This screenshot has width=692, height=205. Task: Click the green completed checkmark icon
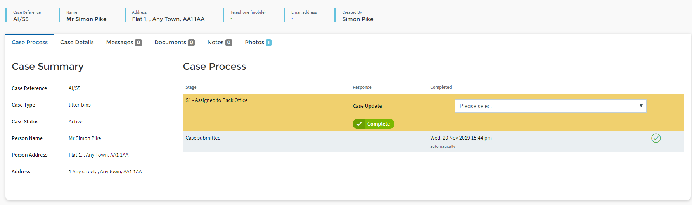click(x=656, y=138)
